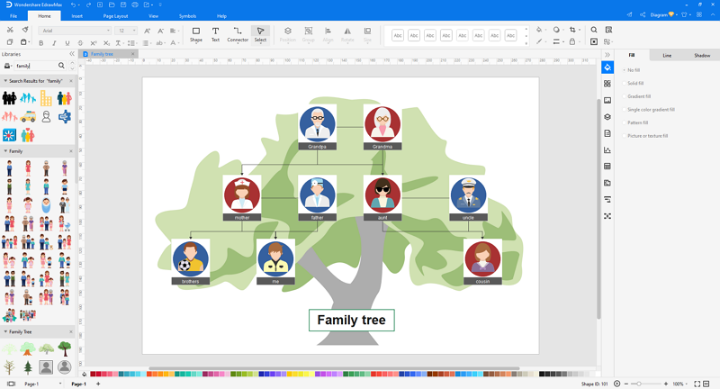Select the Solid fill option
The height and width of the screenshot is (389, 720).
[x=634, y=83]
